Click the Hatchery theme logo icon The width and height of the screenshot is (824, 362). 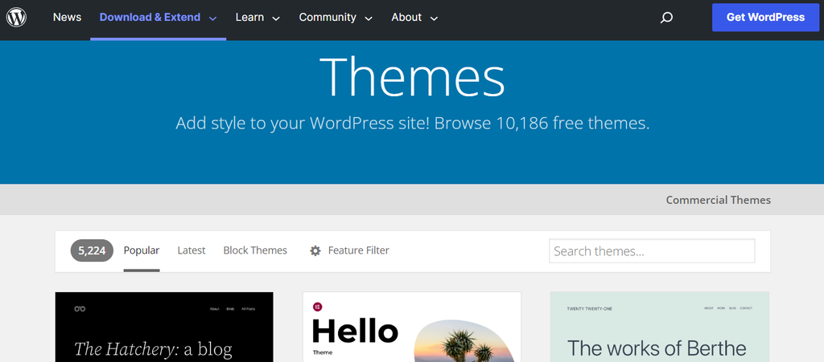coord(80,308)
